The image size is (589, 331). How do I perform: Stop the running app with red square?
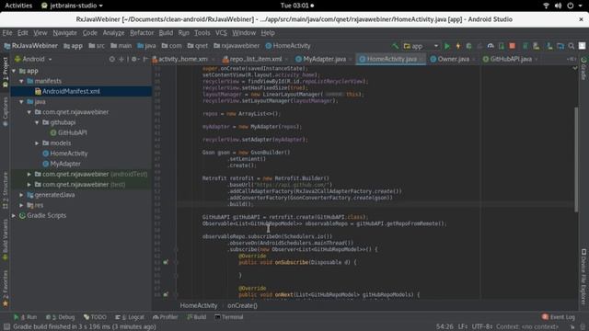[x=512, y=46]
